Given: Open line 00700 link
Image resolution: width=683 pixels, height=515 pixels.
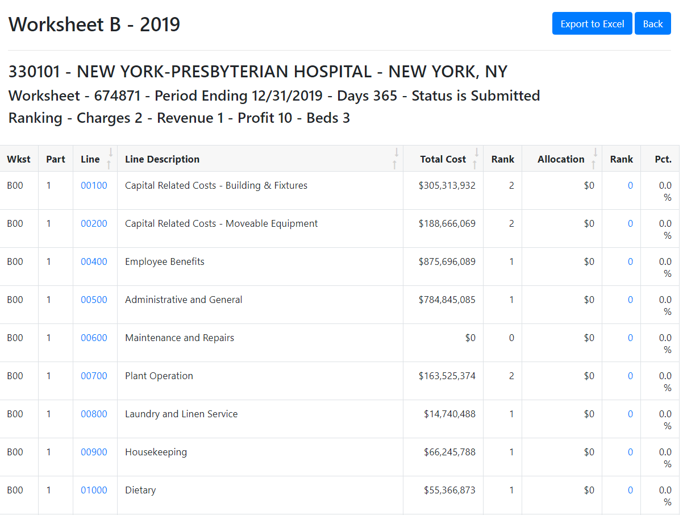Looking at the screenshot, I should (94, 376).
